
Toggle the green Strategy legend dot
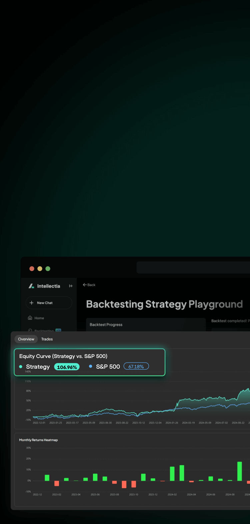click(21, 367)
